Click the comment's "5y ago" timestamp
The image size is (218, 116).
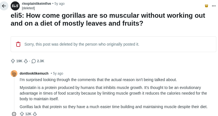[x=58, y=73]
